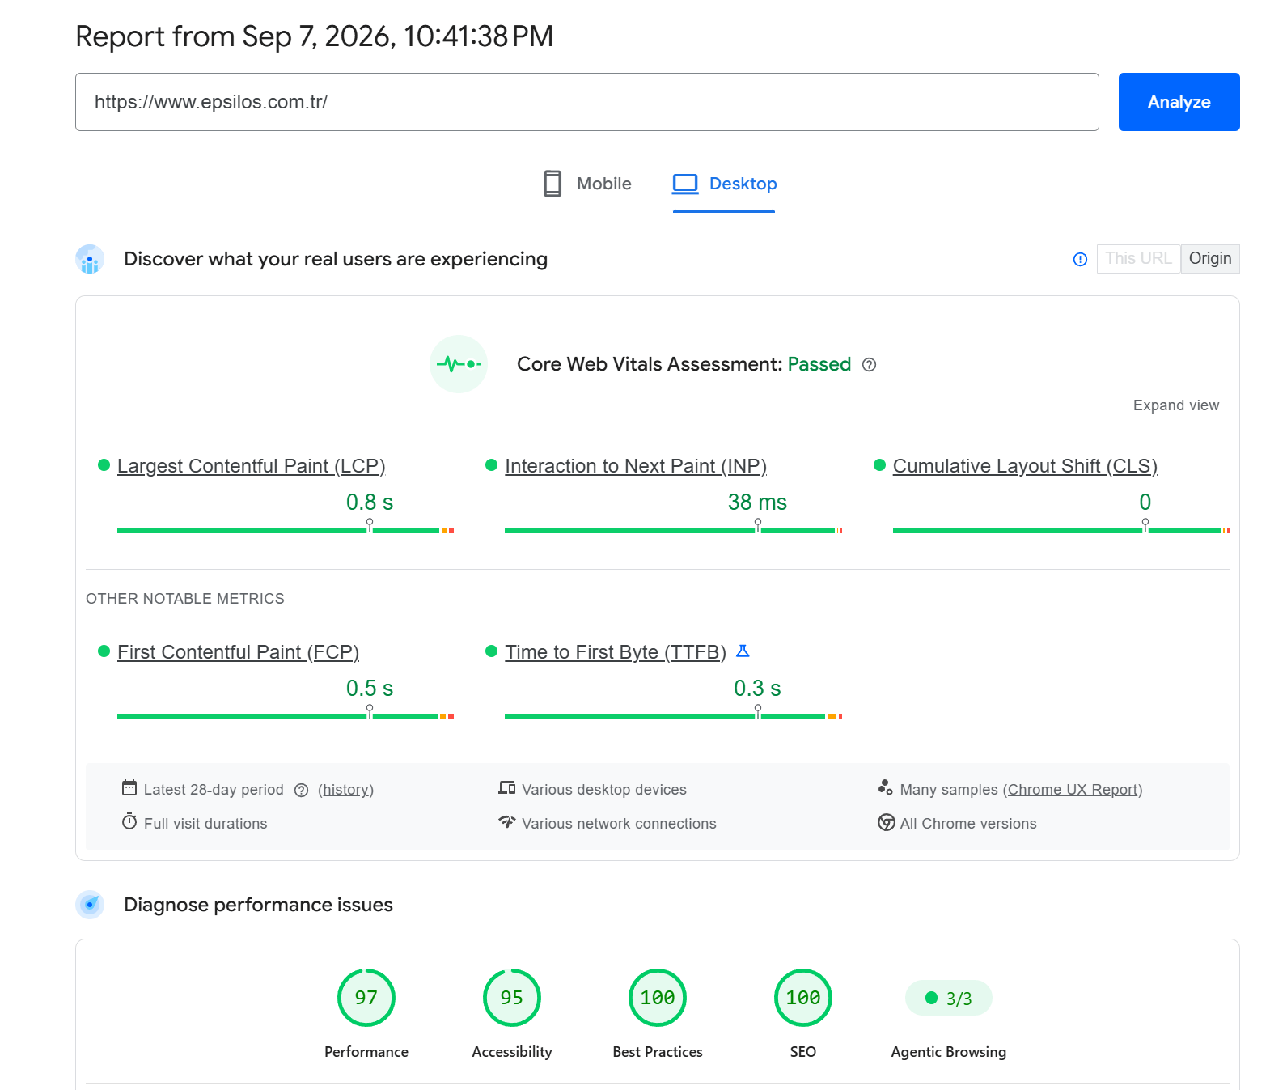The width and height of the screenshot is (1287, 1090).
Task: Click the network connections icon
Action: [x=507, y=822]
